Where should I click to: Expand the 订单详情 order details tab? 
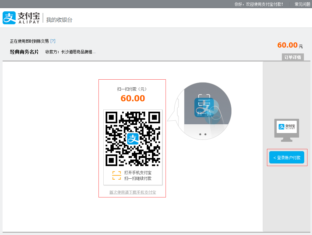pyautogui.click(x=293, y=57)
